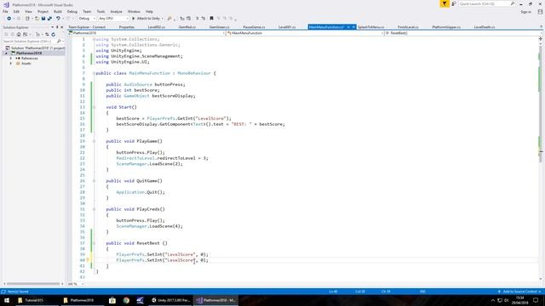545x306 pixels.
Task: Open the Debug menu
Action: point(72,11)
